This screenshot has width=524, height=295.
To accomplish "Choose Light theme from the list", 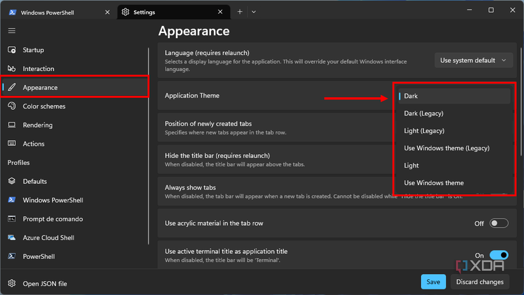I will coord(412,166).
